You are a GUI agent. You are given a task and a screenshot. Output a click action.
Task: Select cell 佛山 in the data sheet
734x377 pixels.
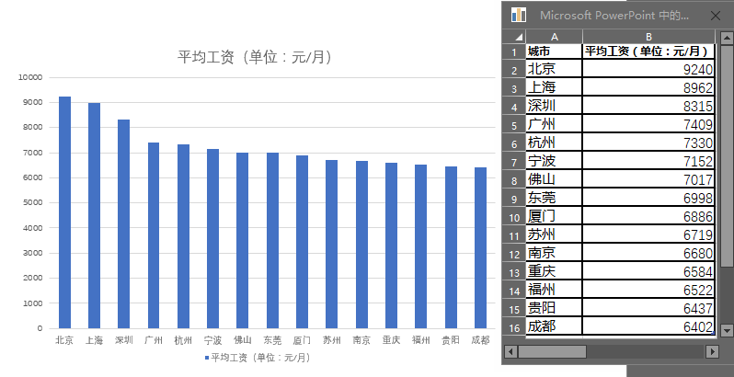click(x=555, y=179)
